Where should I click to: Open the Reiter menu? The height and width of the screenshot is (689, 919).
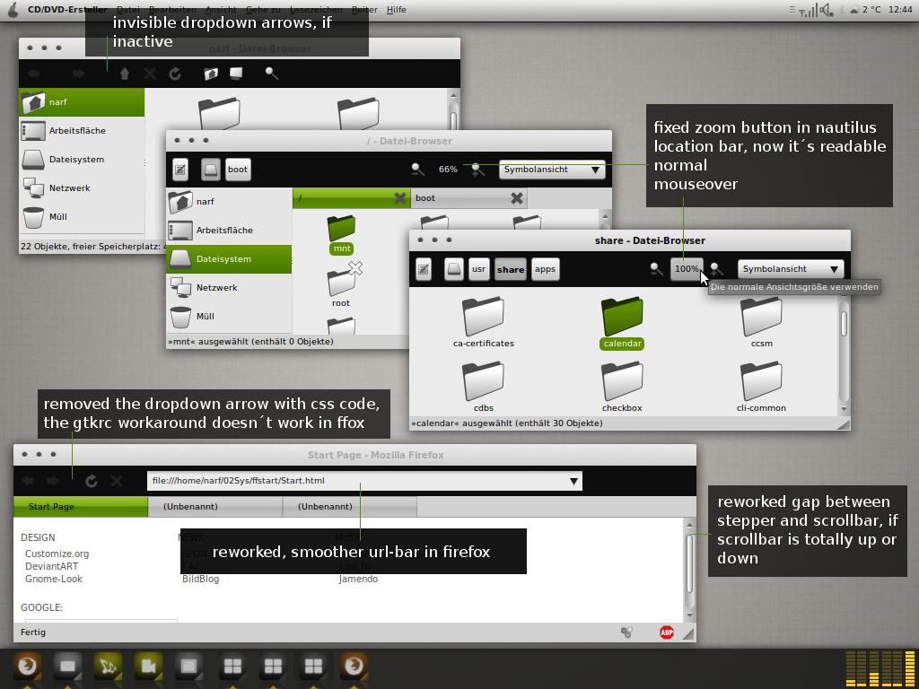(364, 9)
